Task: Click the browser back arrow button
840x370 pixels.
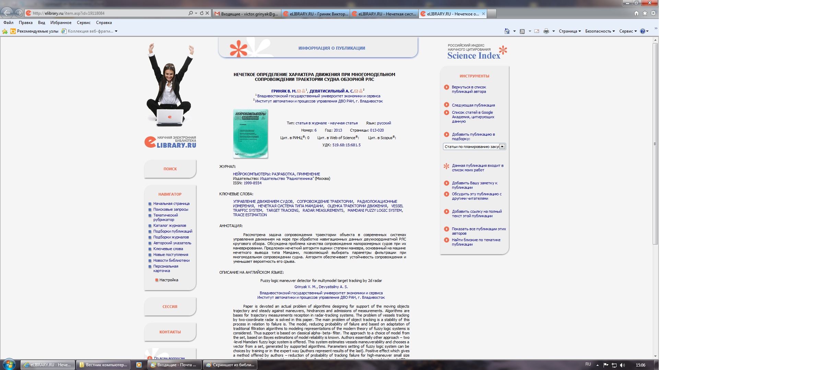Action: 7,13
